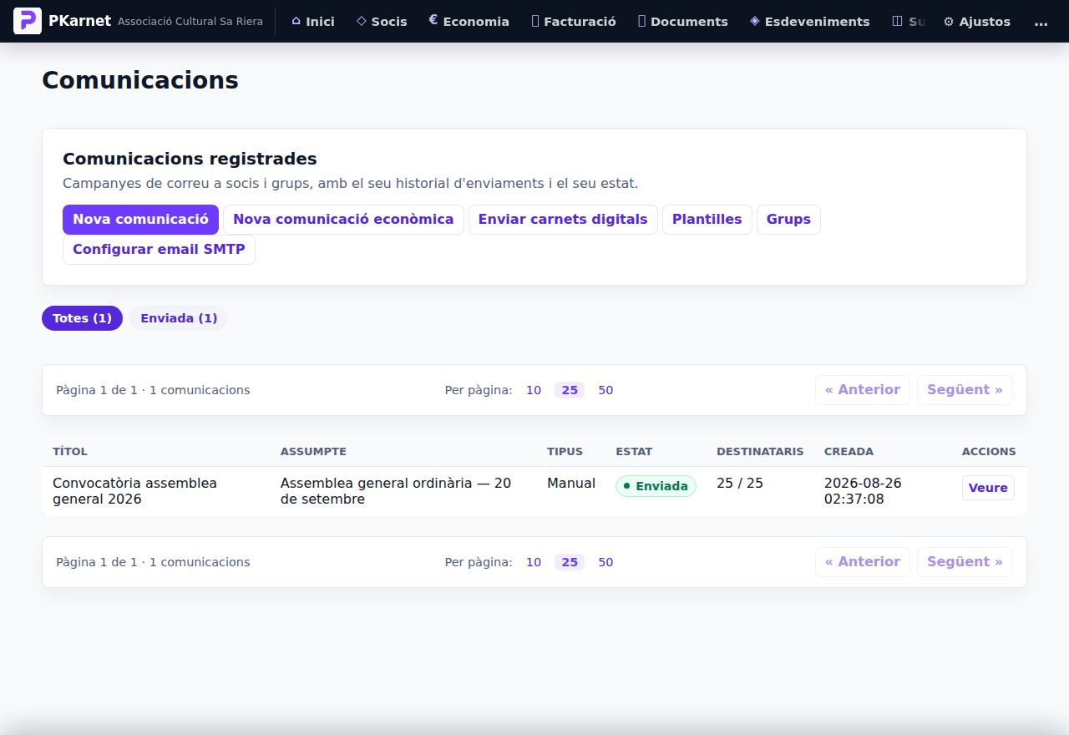Click the DESTINATARIS column header
Viewport: 1069px width, 735px height.
pyautogui.click(x=760, y=451)
